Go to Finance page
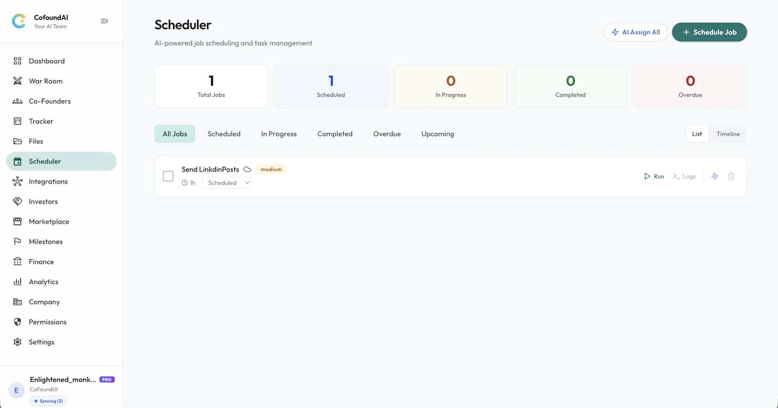This screenshot has width=778, height=408. click(x=61, y=262)
